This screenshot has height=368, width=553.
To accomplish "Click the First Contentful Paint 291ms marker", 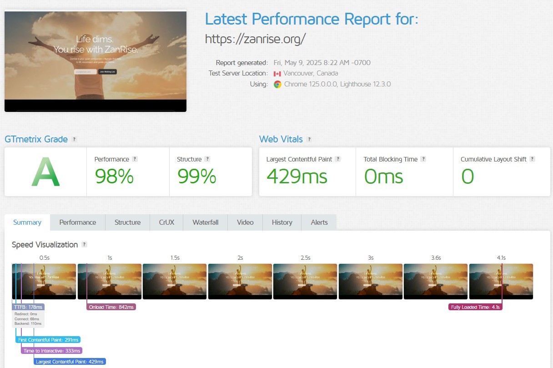I will pyautogui.click(x=48, y=340).
